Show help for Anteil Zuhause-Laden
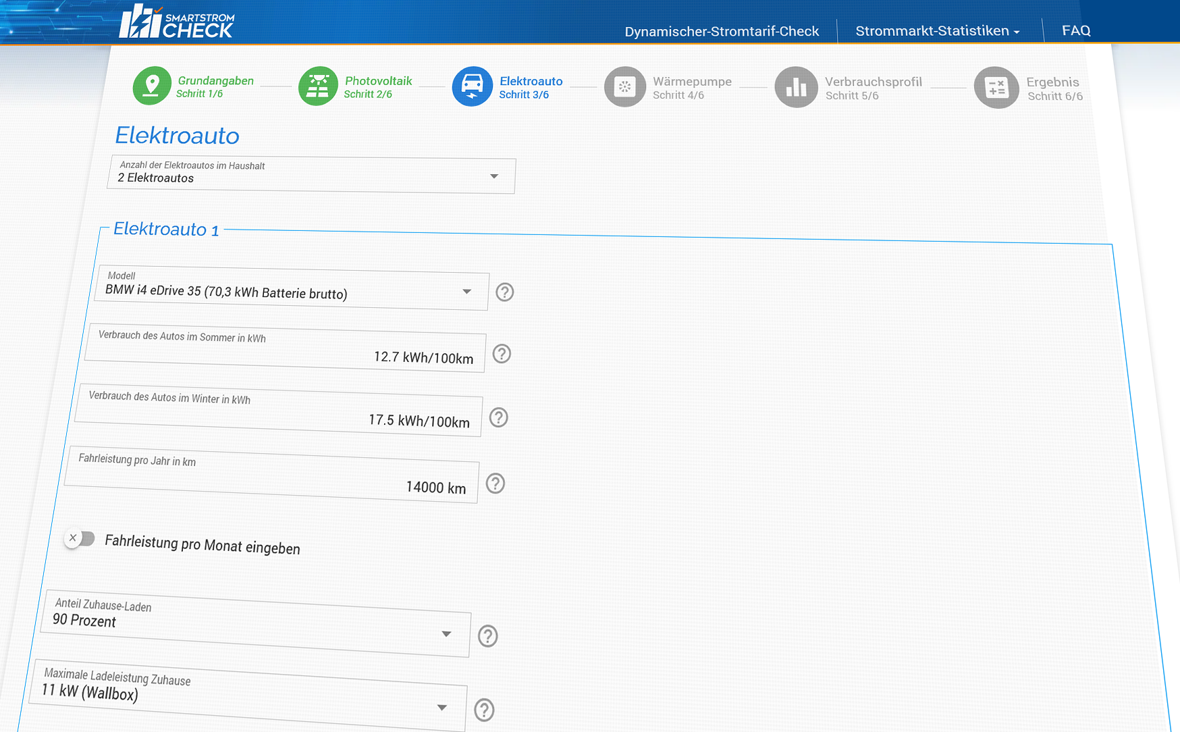 click(488, 636)
